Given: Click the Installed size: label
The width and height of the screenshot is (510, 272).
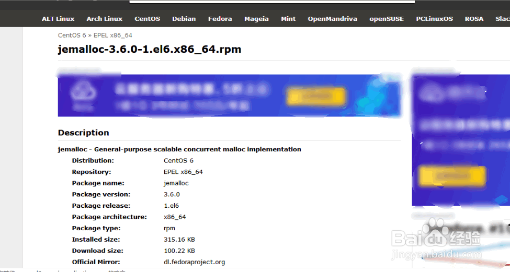Looking at the screenshot, I should tap(96, 240).
